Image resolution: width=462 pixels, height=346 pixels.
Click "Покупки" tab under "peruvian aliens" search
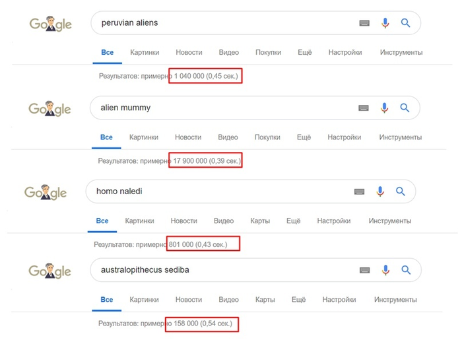tap(268, 52)
